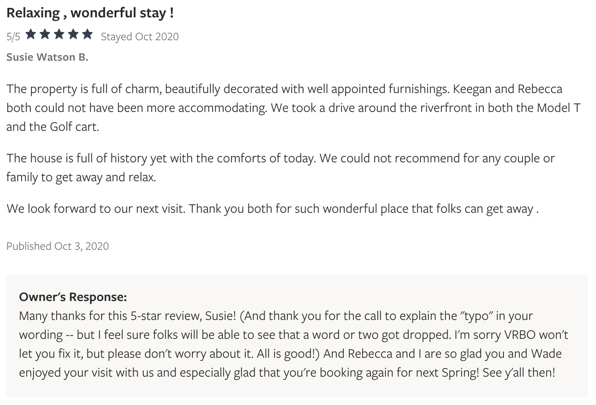Click the fifth rating star

tap(87, 35)
